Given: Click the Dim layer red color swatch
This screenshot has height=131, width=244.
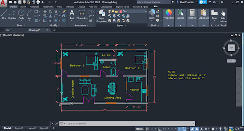Looking at the screenshot, I should [x=121, y=11].
